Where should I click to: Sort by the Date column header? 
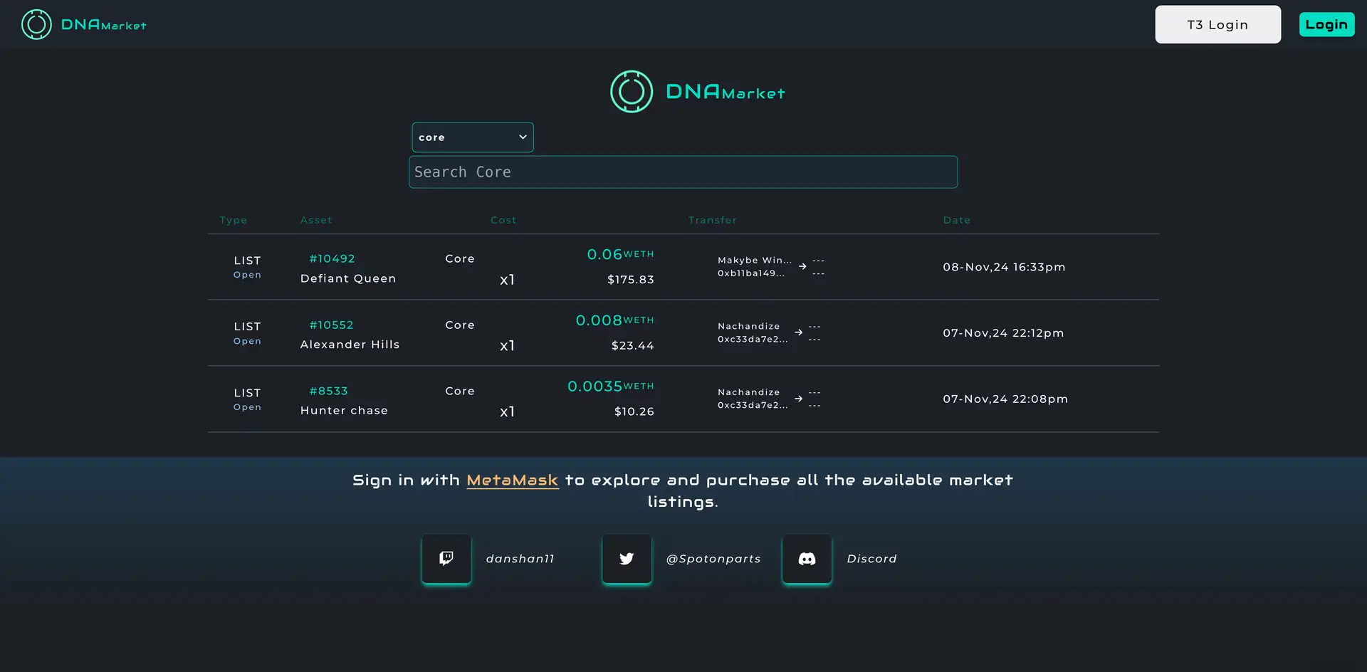956,221
